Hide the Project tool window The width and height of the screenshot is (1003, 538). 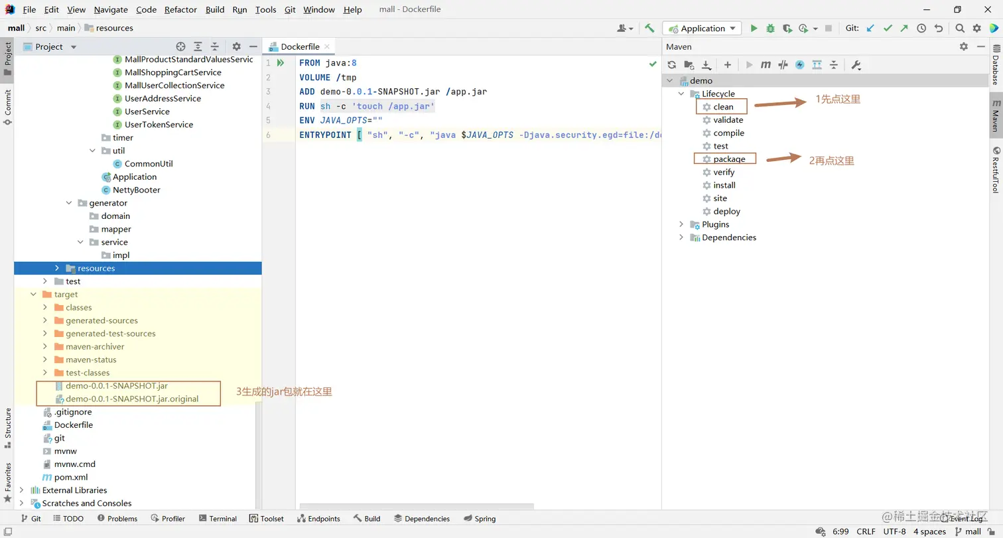click(253, 46)
